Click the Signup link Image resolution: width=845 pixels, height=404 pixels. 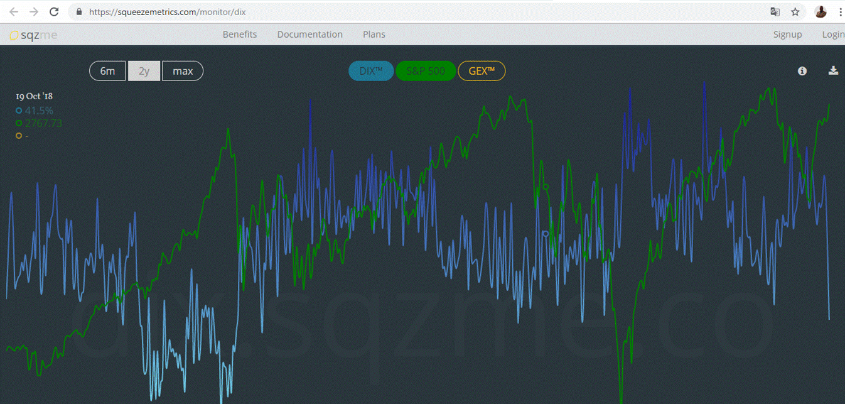[787, 35]
